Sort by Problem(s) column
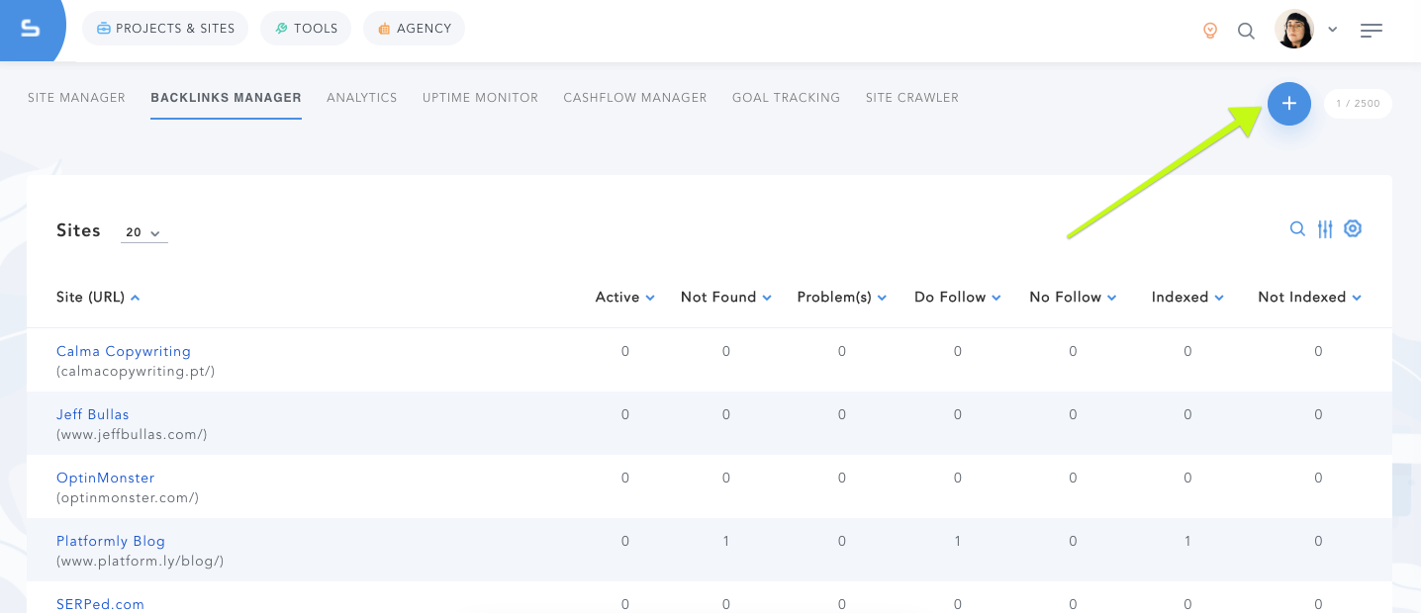This screenshot has height=613, width=1421. tap(841, 298)
